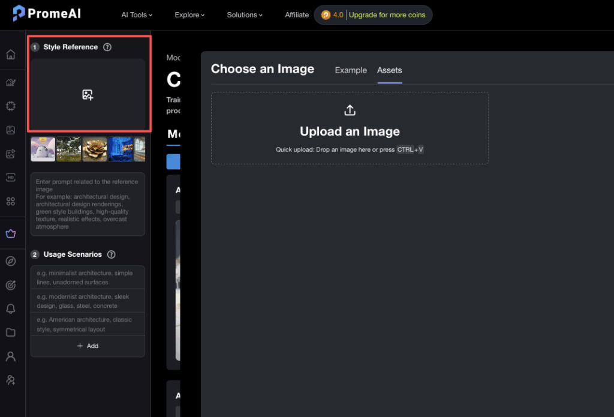
Task: Open the compass explore icon
Action: (11, 261)
